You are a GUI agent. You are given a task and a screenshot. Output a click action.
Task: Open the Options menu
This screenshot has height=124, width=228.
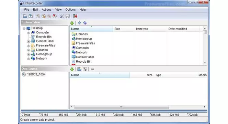click(70, 10)
